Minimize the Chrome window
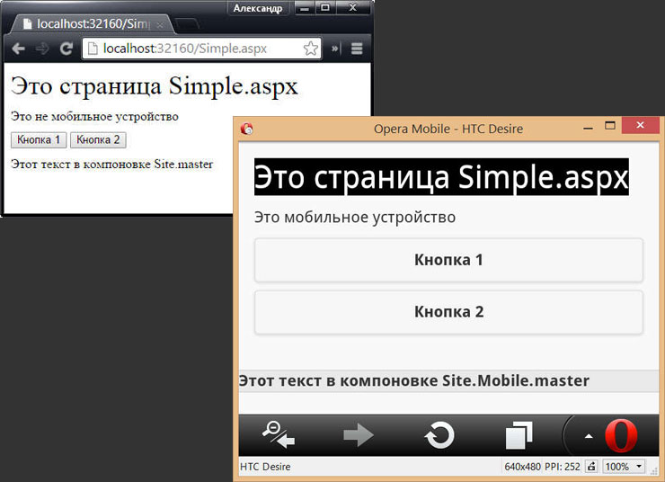Image resolution: width=665 pixels, height=482 pixels. [x=305, y=7]
